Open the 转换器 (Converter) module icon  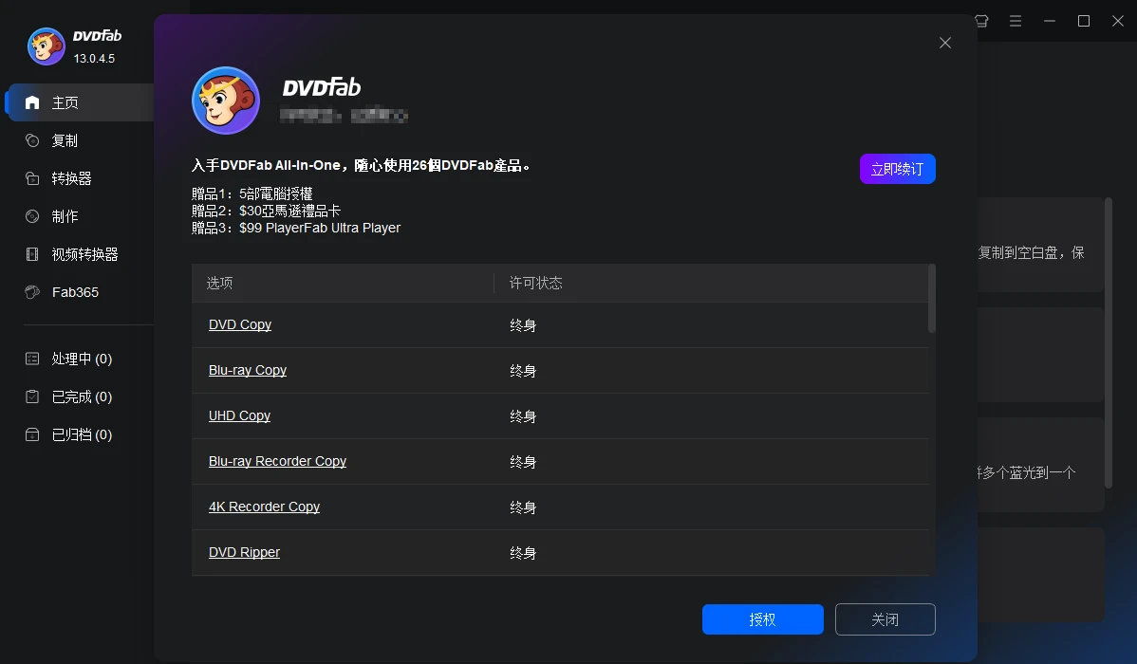[32, 177]
